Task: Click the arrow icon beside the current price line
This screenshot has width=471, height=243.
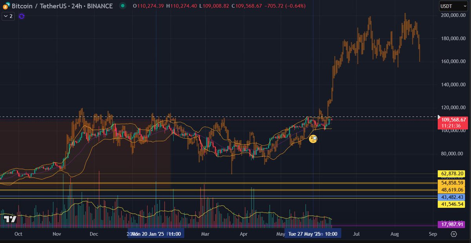Action: [438, 116]
